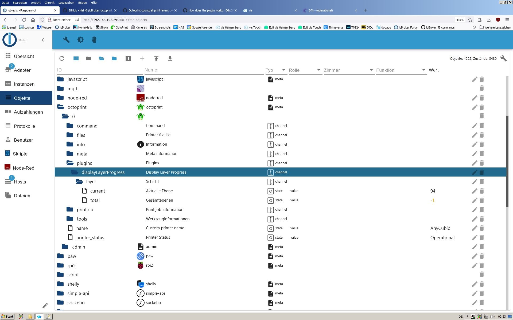Screen dimensions: 513x320
Task: Collapse the octoprint folder
Action: click(61, 107)
